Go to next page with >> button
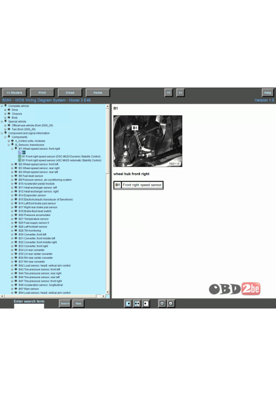Screen dimensions: 276x396 coord(180,93)
